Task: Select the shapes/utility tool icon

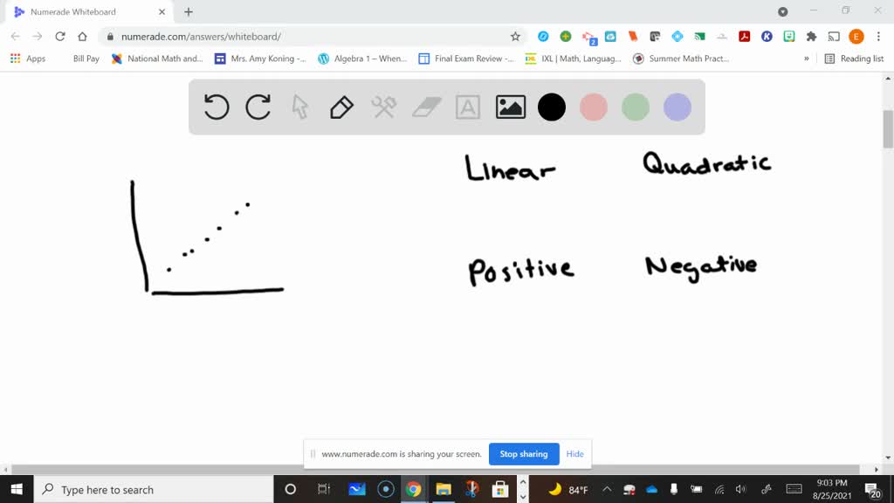Action: pos(383,107)
